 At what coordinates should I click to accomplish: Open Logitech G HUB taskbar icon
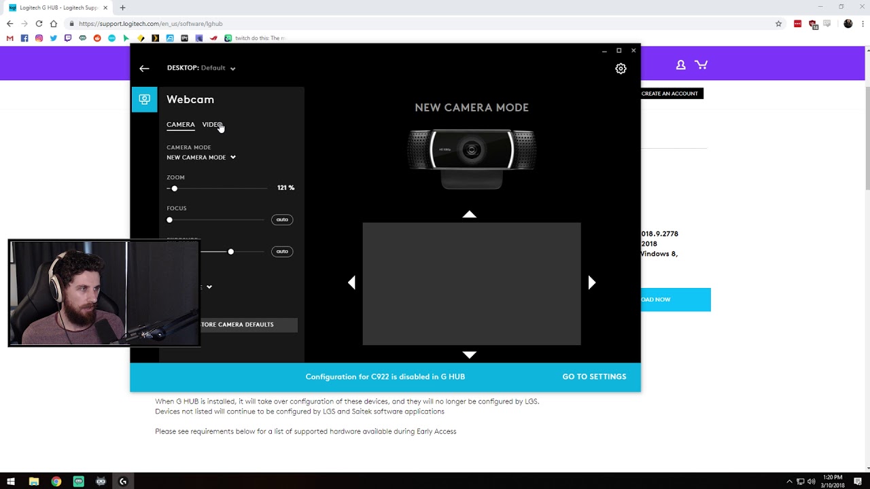point(123,482)
